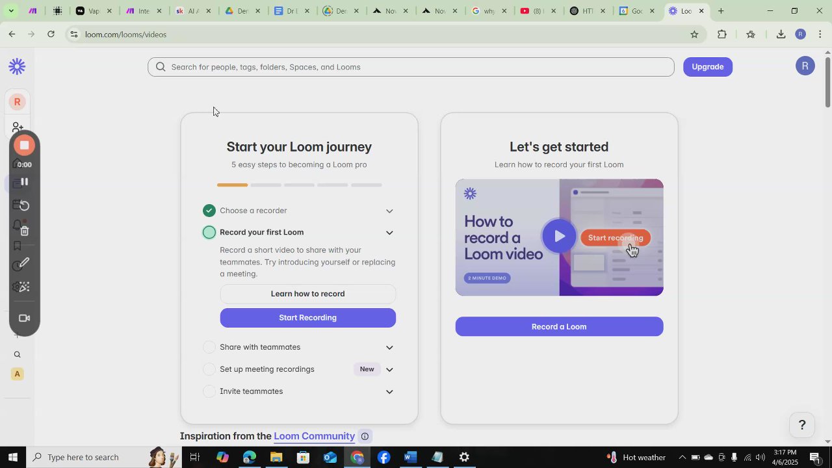The image size is (832, 468).
Task: Switch to the 'HTI' tab
Action: pos(588,11)
